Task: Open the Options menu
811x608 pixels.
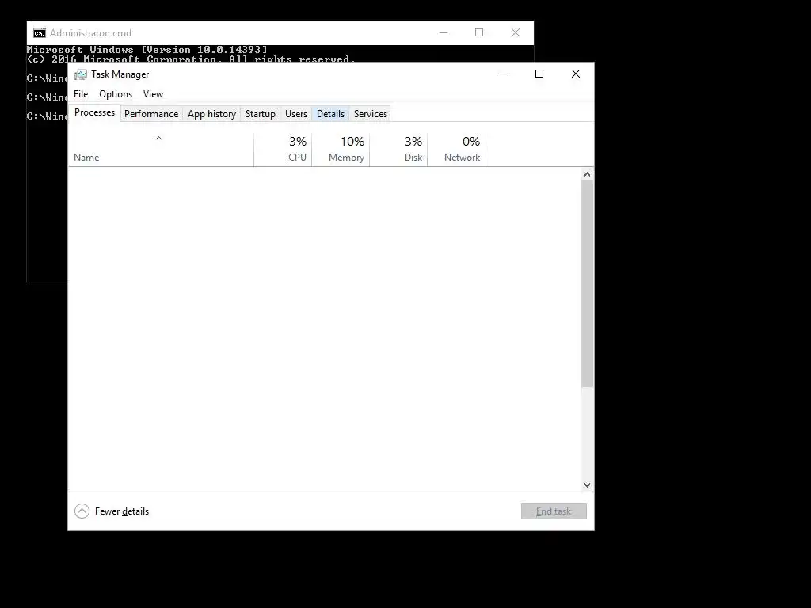Action: [x=116, y=94]
